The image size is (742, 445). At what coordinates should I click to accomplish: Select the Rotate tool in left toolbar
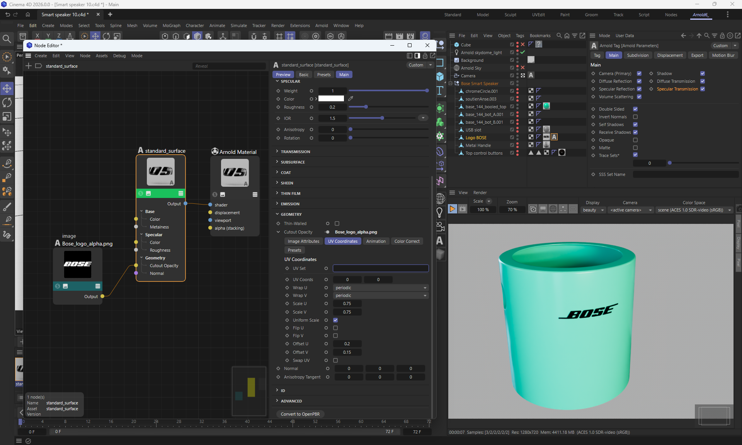(x=7, y=102)
